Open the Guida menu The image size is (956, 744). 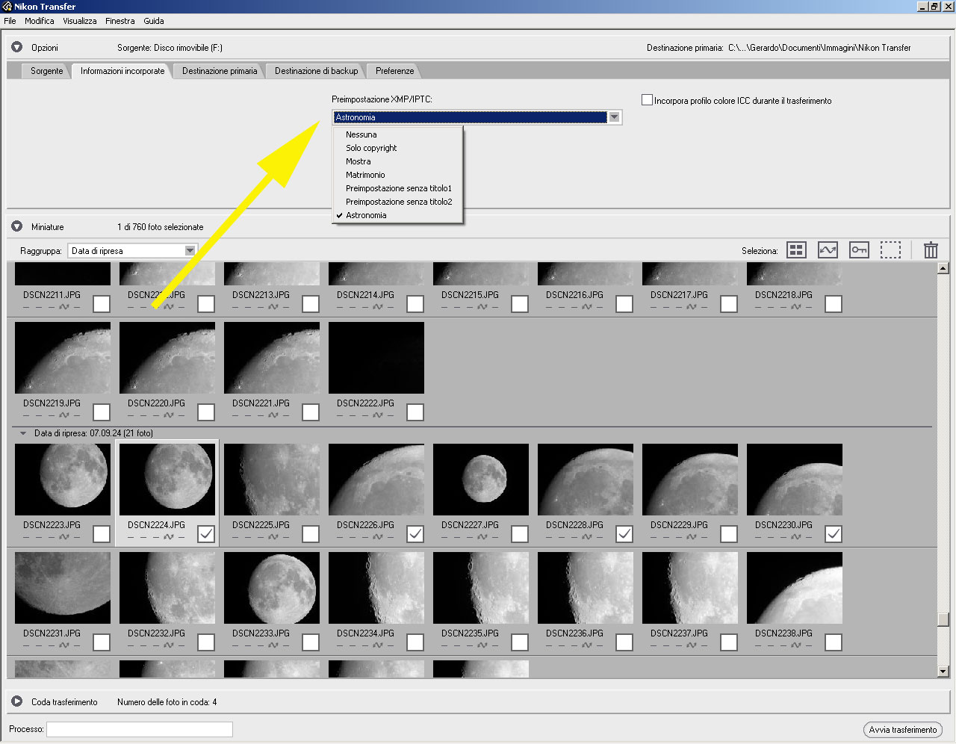coord(154,21)
